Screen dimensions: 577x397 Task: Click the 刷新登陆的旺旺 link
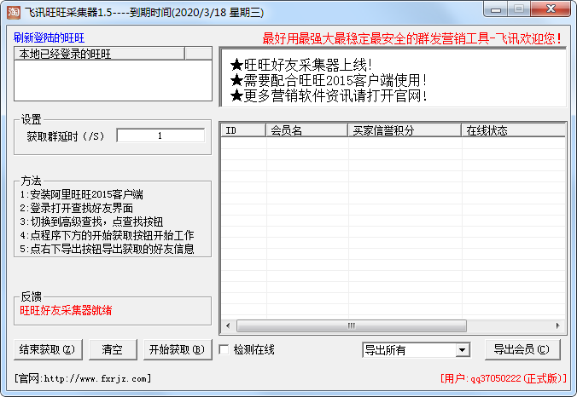point(50,38)
